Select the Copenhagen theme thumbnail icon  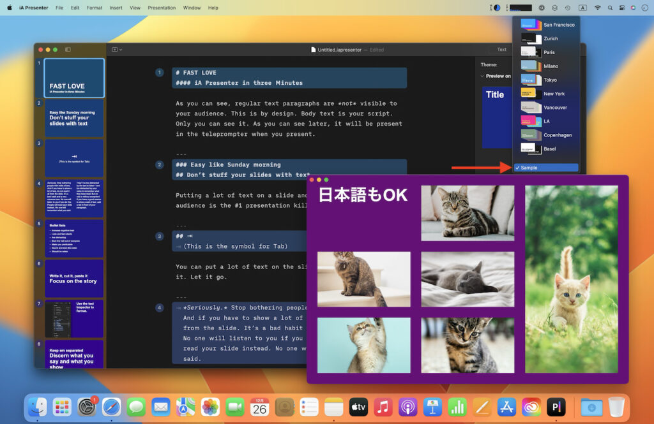click(529, 135)
